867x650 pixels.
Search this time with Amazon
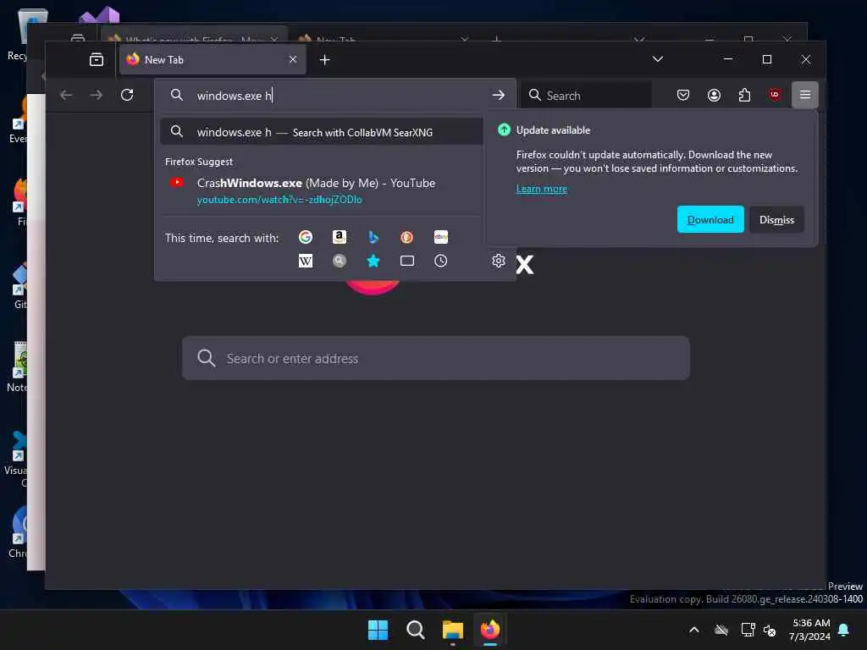tap(340, 237)
